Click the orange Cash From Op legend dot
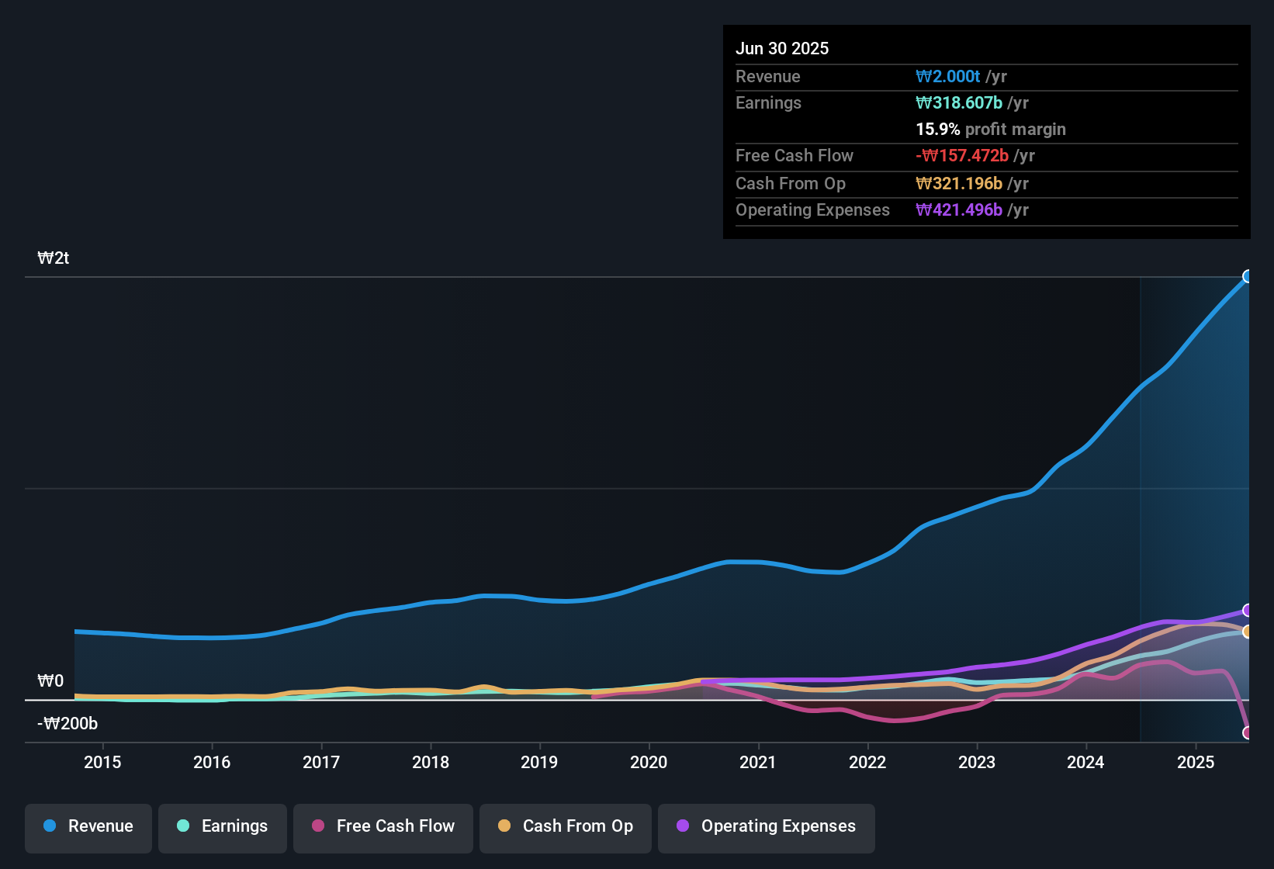The height and width of the screenshot is (869, 1274). (504, 826)
